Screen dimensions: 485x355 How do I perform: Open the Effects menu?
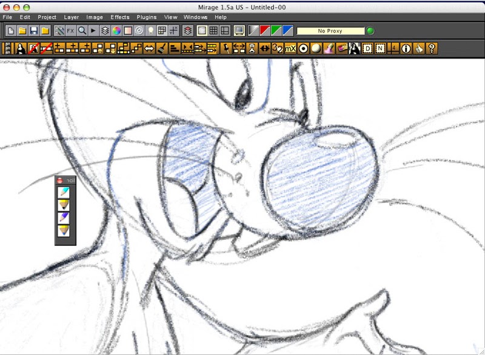pos(120,17)
